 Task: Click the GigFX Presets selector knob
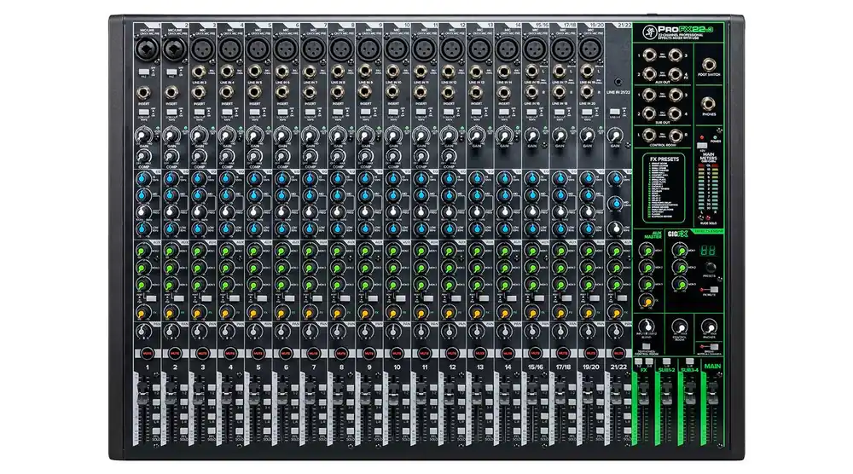pos(710,268)
